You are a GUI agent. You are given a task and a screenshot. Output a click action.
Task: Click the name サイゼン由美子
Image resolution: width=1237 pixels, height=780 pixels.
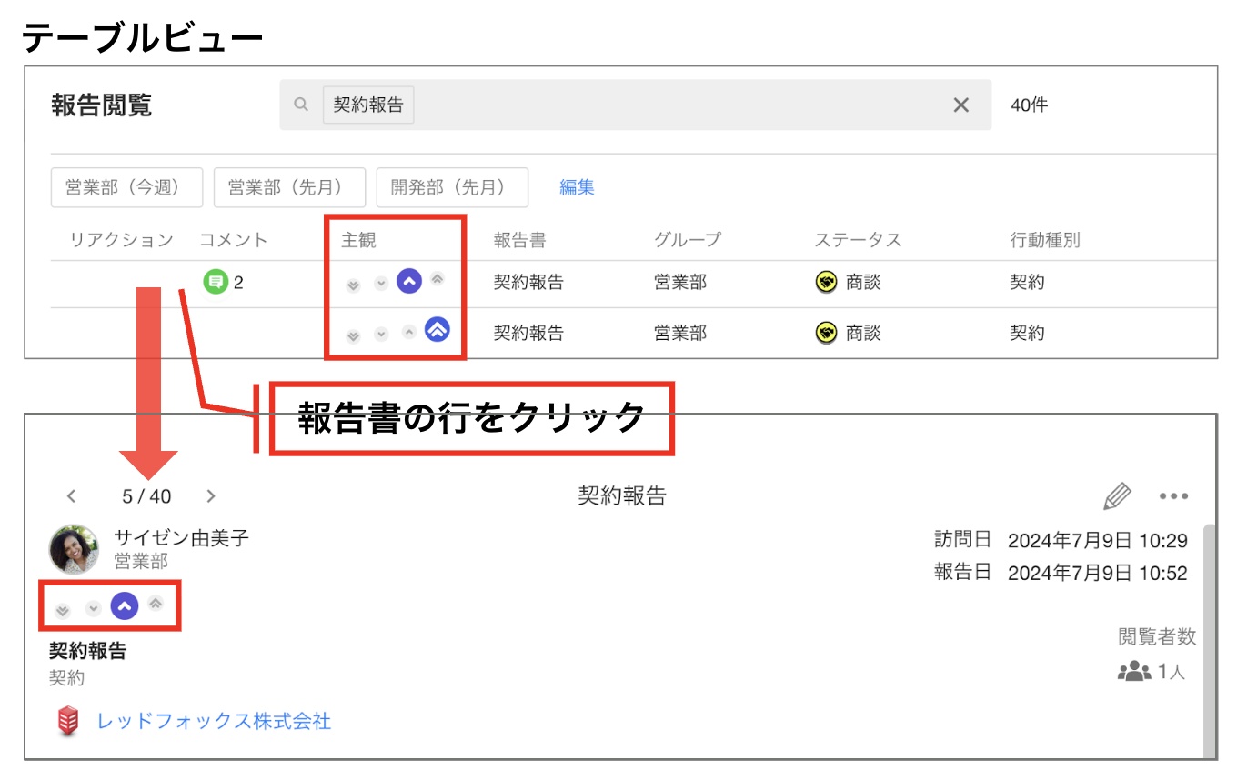(181, 537)
